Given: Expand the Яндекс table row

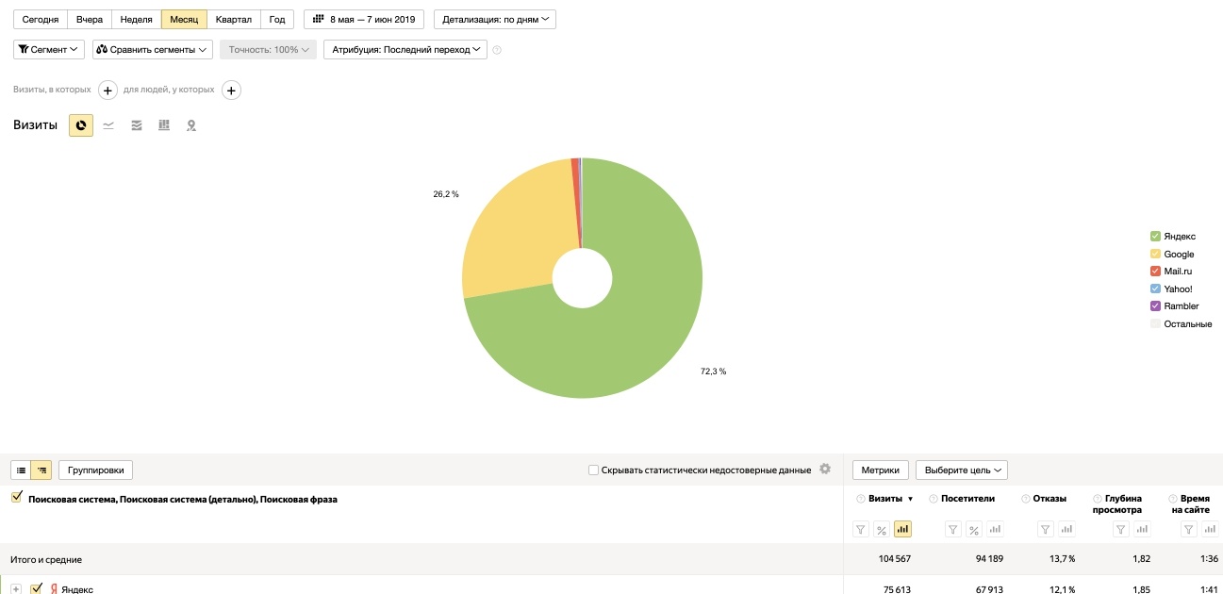Looking at the screenshot, I should pyautogui.click(x=16, y=589).
